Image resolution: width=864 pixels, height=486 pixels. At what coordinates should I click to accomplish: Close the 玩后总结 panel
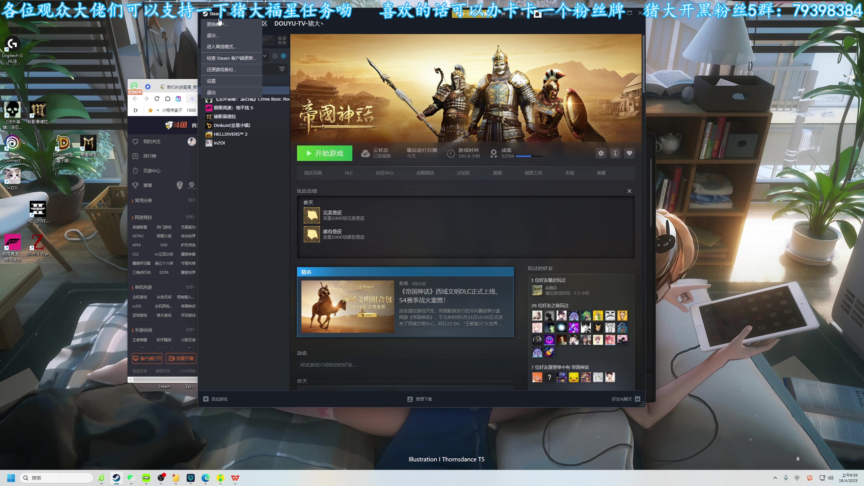coord(629,191)
